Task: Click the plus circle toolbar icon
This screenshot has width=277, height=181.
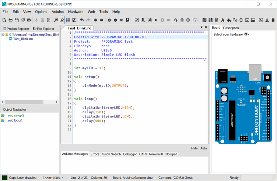Action: point(109,20)
